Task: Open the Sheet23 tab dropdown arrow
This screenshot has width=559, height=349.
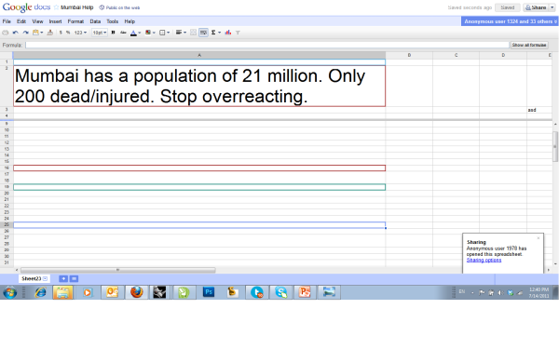Action: (x=45, y=279)
